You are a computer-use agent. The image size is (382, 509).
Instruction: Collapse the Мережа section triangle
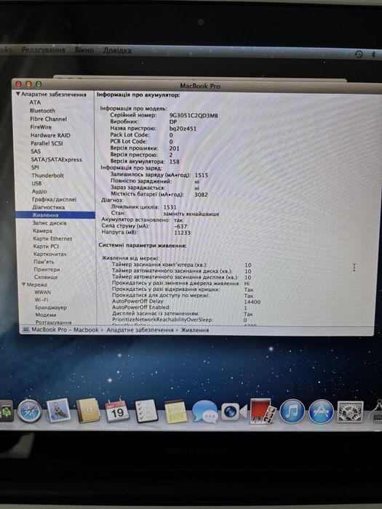coord(24,284)
